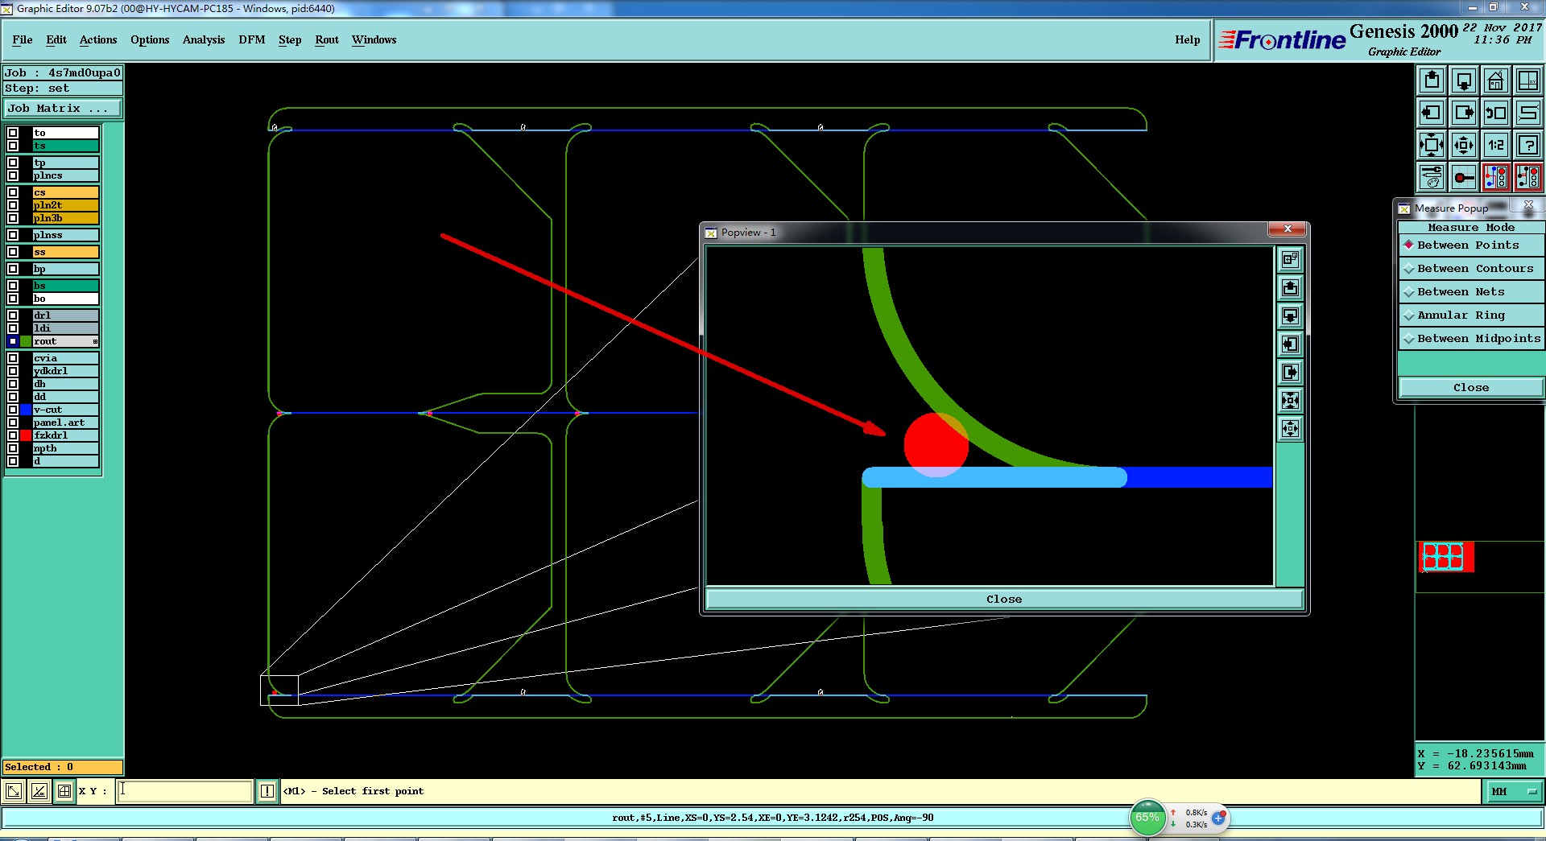The width and height of the screenshot is (1546, 841).
Task: Click the 1:2 scale icon
Action: click(1496, 145)
